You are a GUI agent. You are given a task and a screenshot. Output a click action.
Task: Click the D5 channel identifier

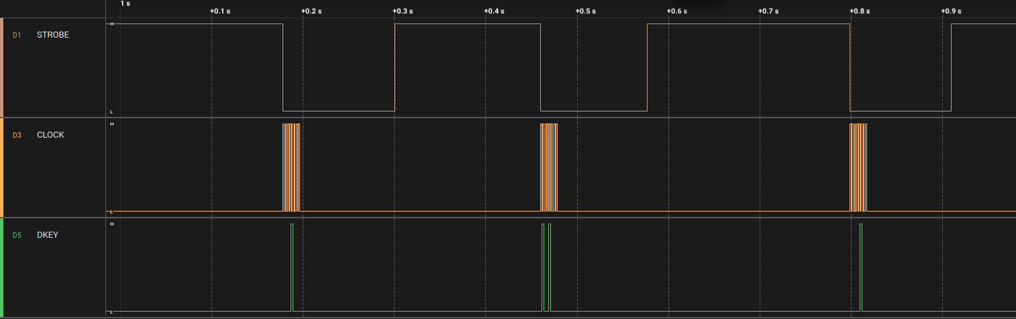pyautogui.click(x=17, y=235)
